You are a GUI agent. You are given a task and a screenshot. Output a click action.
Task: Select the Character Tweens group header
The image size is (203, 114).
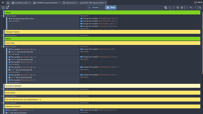[x=102, y=32]
